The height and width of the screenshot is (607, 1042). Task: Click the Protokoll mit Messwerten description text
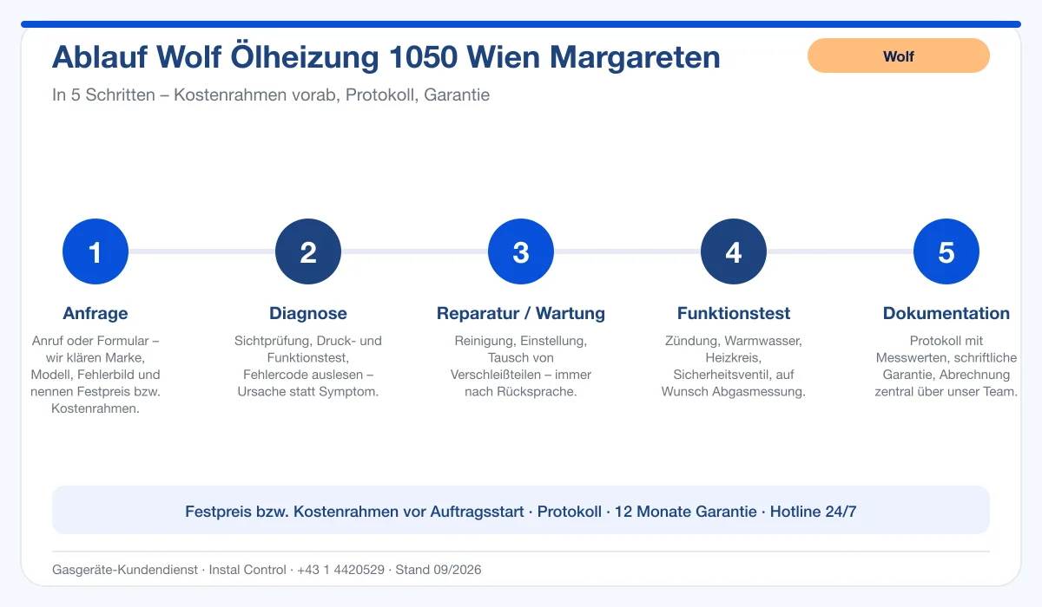click(x=946, y=366)
